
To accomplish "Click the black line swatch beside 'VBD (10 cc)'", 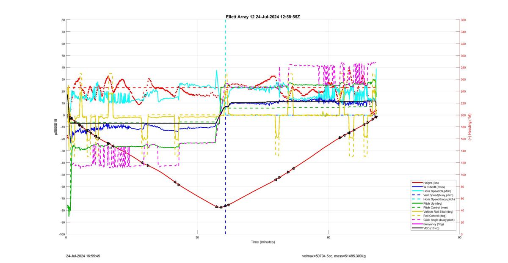I will click(417, 228).
